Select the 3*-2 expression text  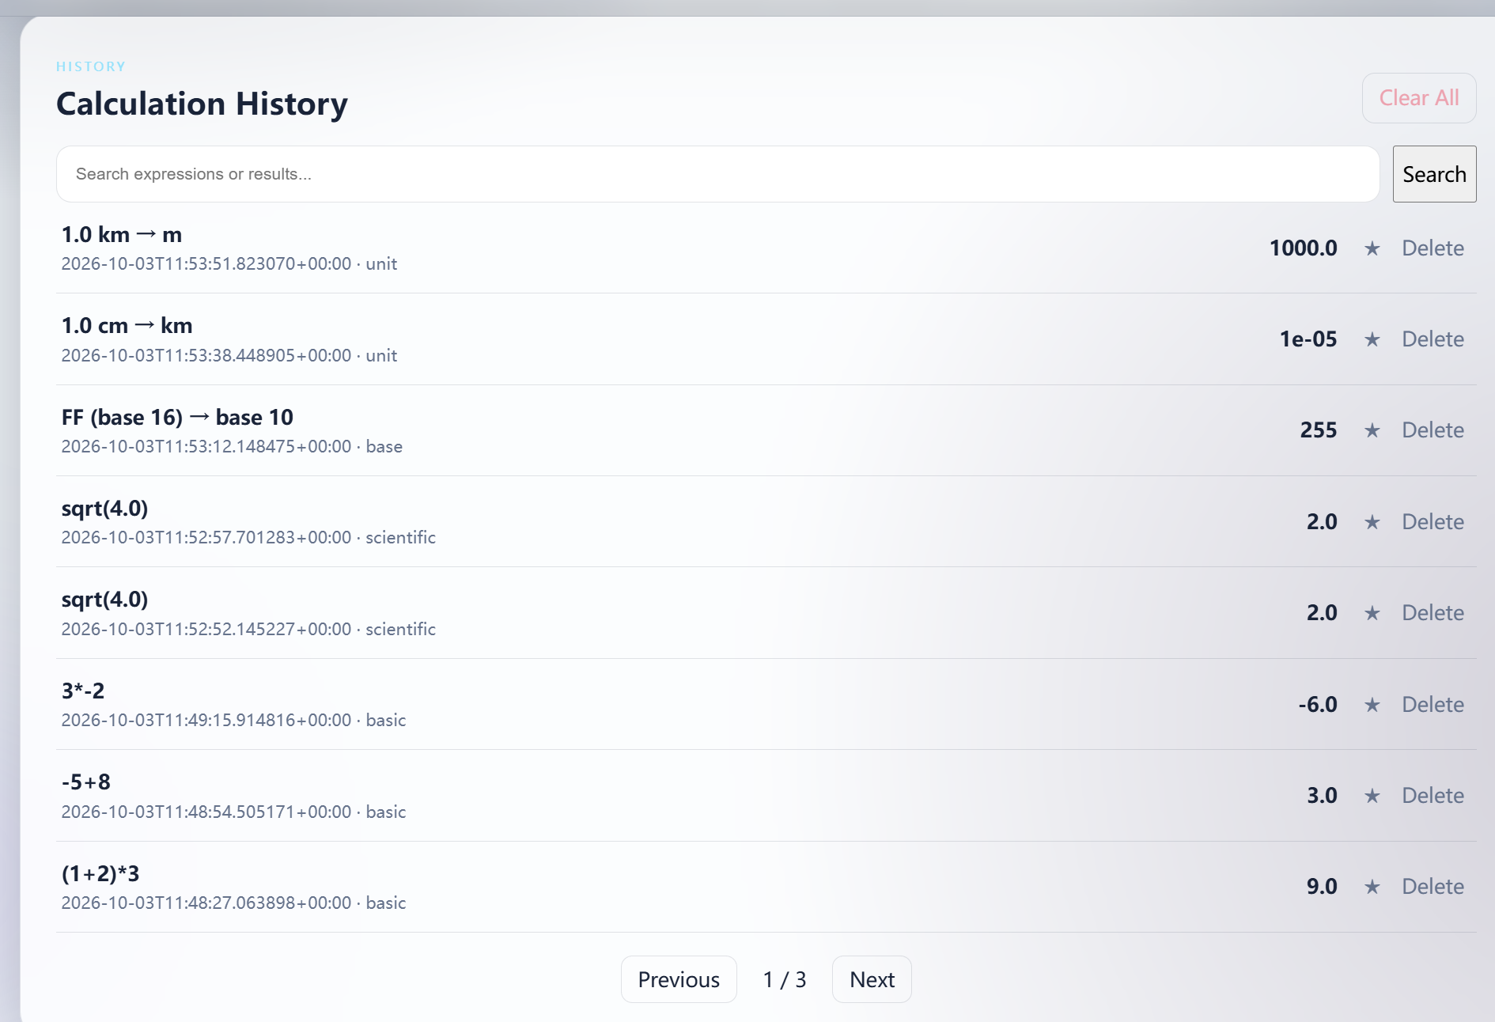(x=83, y=691)
